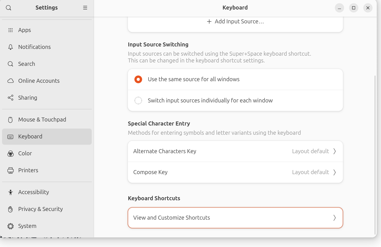The width and height of the screenshot is (381, 247).
Task: Go to Privacy & Security settings
Action: coord(40,209)
